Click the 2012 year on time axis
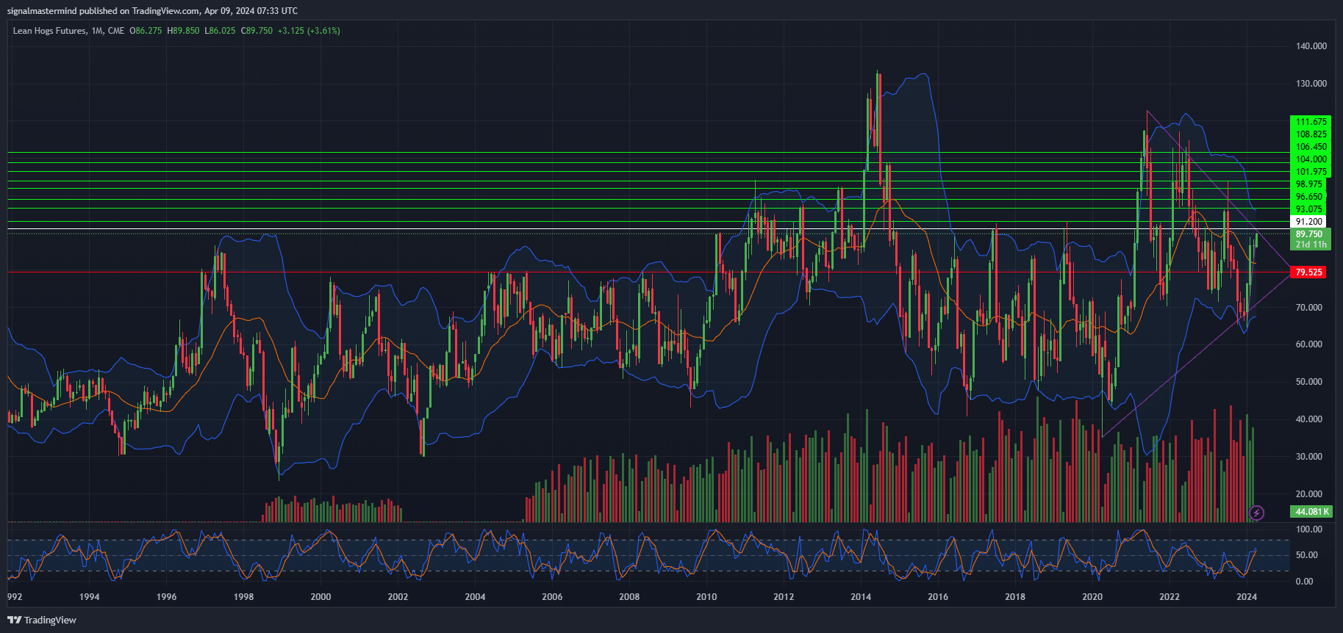Screen dimensions: 1343x633 (x=784, y=597)
